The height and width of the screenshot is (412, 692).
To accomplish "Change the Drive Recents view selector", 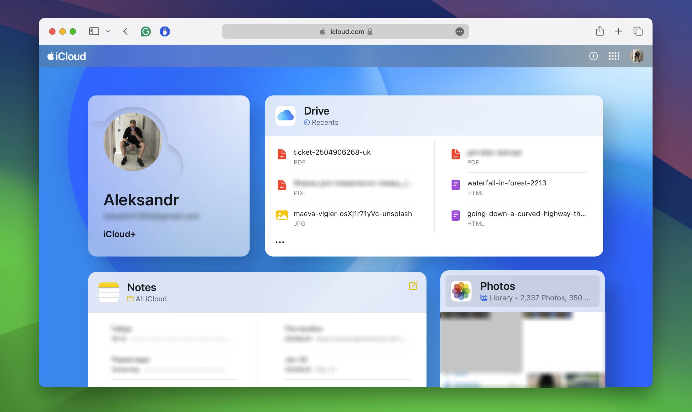I will point(321,122).
